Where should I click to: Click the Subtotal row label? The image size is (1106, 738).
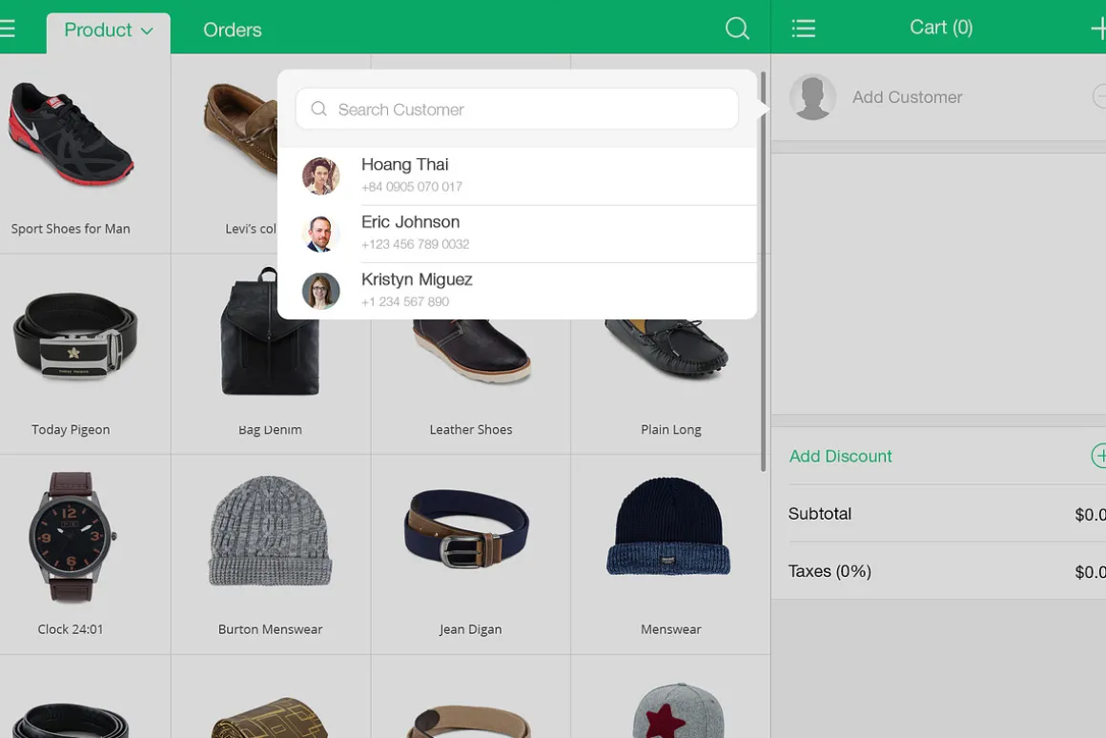coord(820,514)
